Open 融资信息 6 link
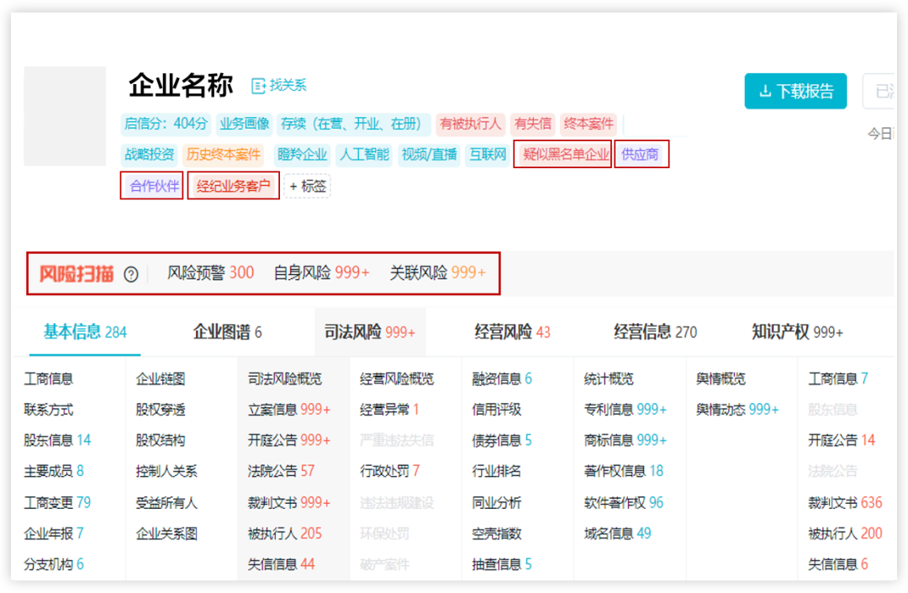Viewport: 908px width, 593px height. point(502,379)
